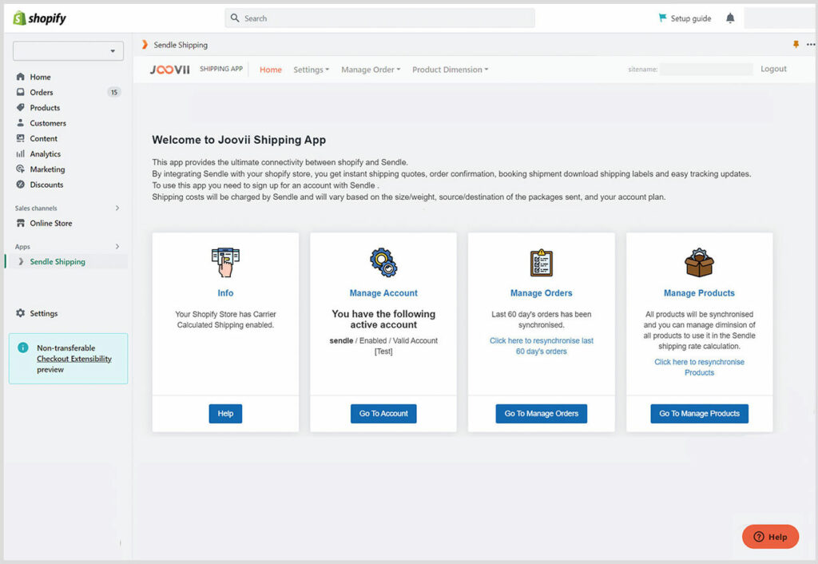Click the Marketing target icon
This screenshot has height=564, width=818.
coord(20,169)
